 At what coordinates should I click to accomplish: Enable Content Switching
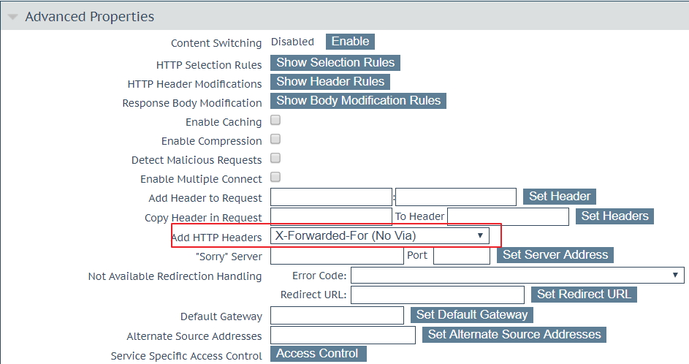point(350,42)
